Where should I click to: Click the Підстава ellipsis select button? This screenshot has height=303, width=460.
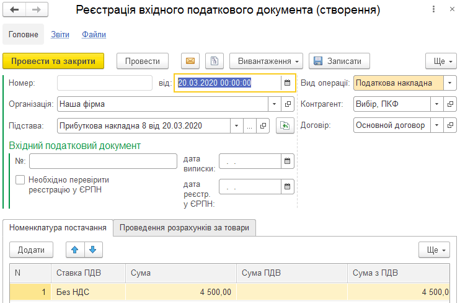click(x=250, y=126)
